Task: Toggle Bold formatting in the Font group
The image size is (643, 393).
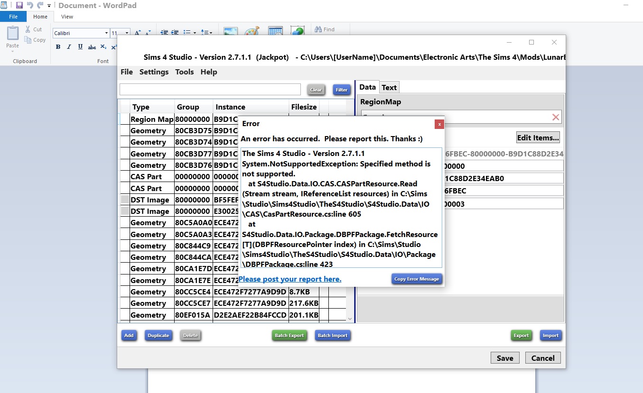Action: tap(58, 47)
